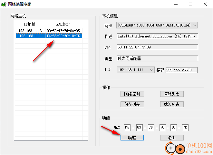Click the wake MAC field 7C
The image size is (213, 155).
click(162, 128)
